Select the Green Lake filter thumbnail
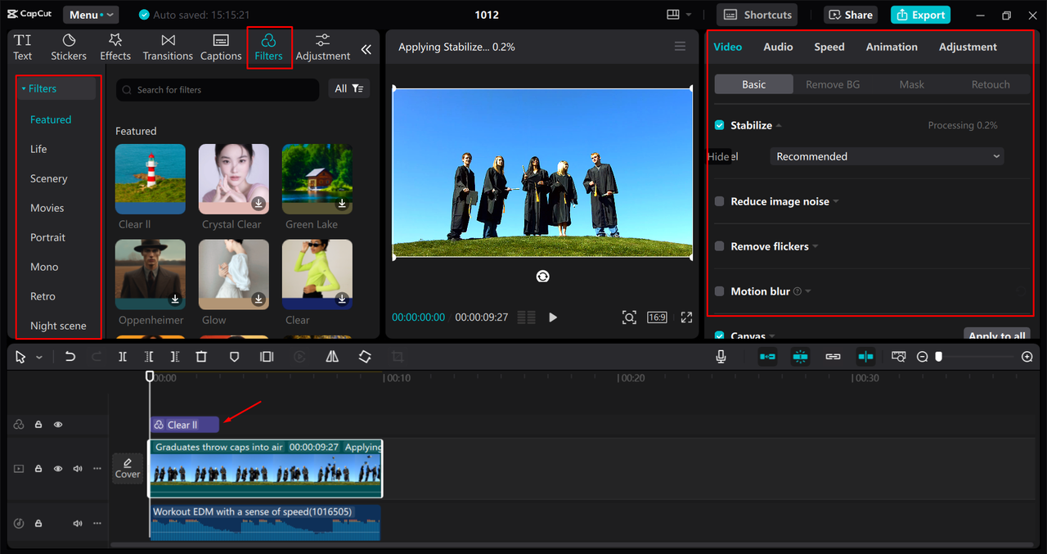1047x554 pixels. [x=317, y=179]
